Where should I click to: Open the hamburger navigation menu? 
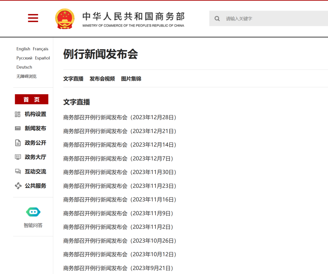(33, 18)
